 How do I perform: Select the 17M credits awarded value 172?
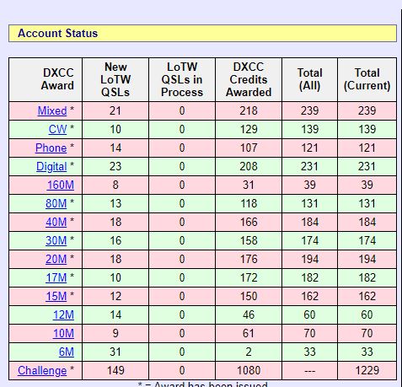(x=249, y=277)
